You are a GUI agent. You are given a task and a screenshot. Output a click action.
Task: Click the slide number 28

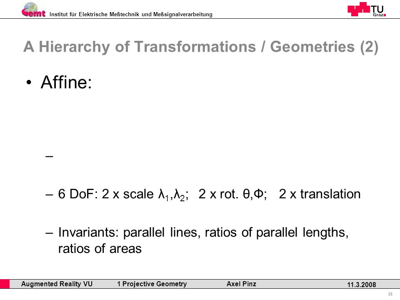click(390, 294)
